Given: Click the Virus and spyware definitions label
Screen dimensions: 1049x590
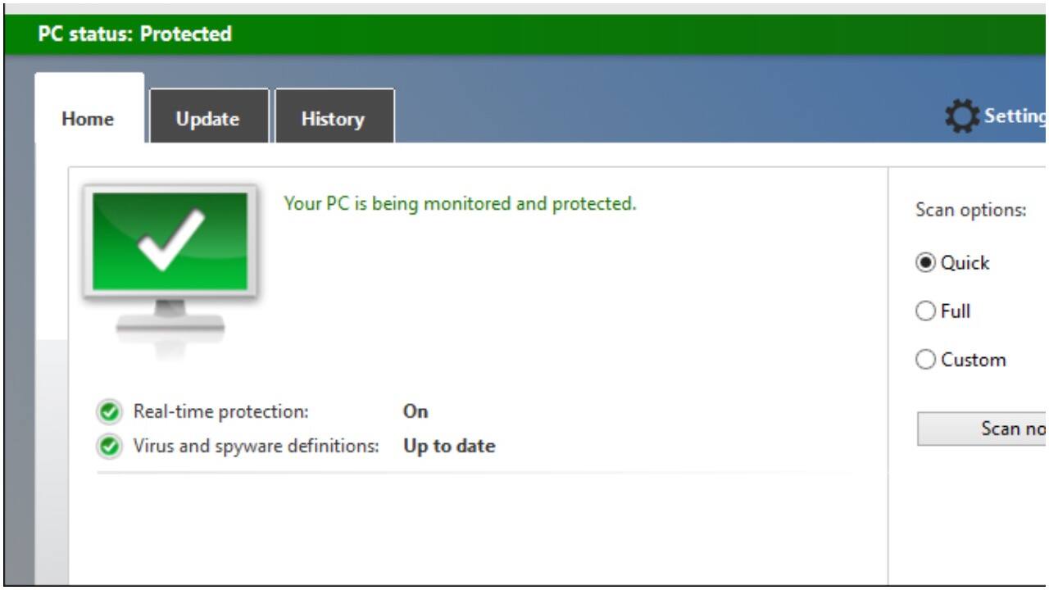Looking at the screenshot, I should (x=256, y=447).
